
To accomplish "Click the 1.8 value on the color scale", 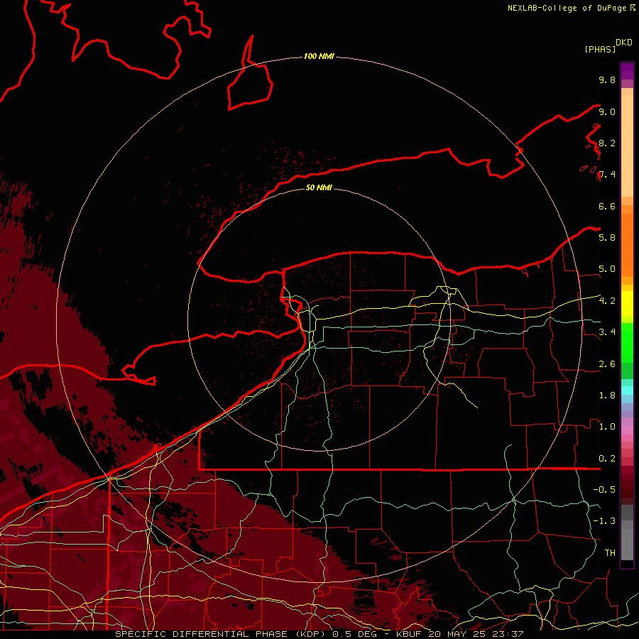I will tap(607, 395).
